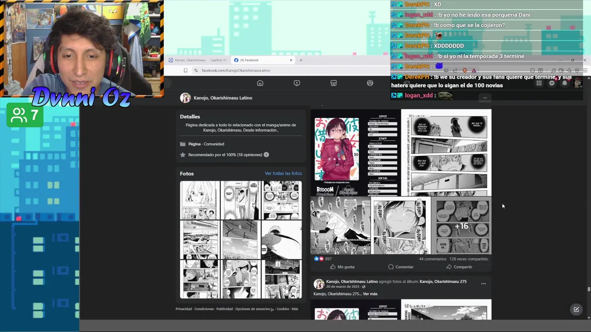Viewport: 591px width, 332px height.
Task: Open the Facebook Groups icon
Action: (x=370, y=83)
